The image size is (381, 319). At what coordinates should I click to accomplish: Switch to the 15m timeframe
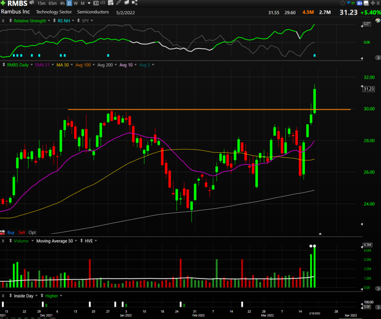click(41, 3)
